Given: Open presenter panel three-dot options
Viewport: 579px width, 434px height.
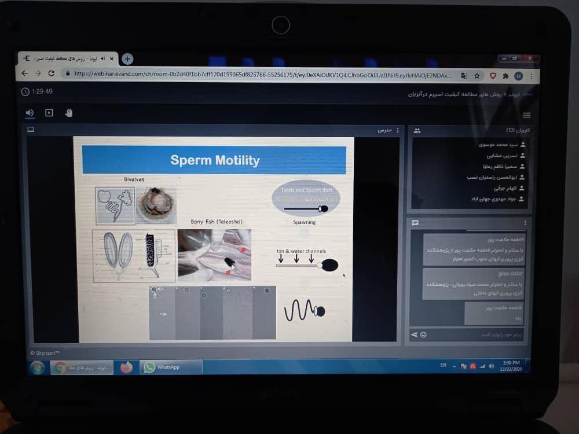Looking at the screenshot, I should 398,130.
